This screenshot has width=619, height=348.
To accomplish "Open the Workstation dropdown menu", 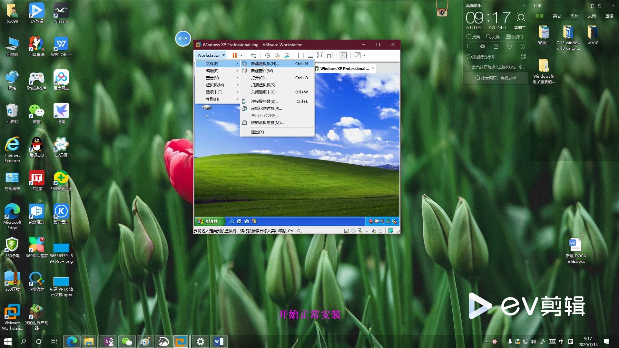I will pyautogui.click(x=210, y=55).
